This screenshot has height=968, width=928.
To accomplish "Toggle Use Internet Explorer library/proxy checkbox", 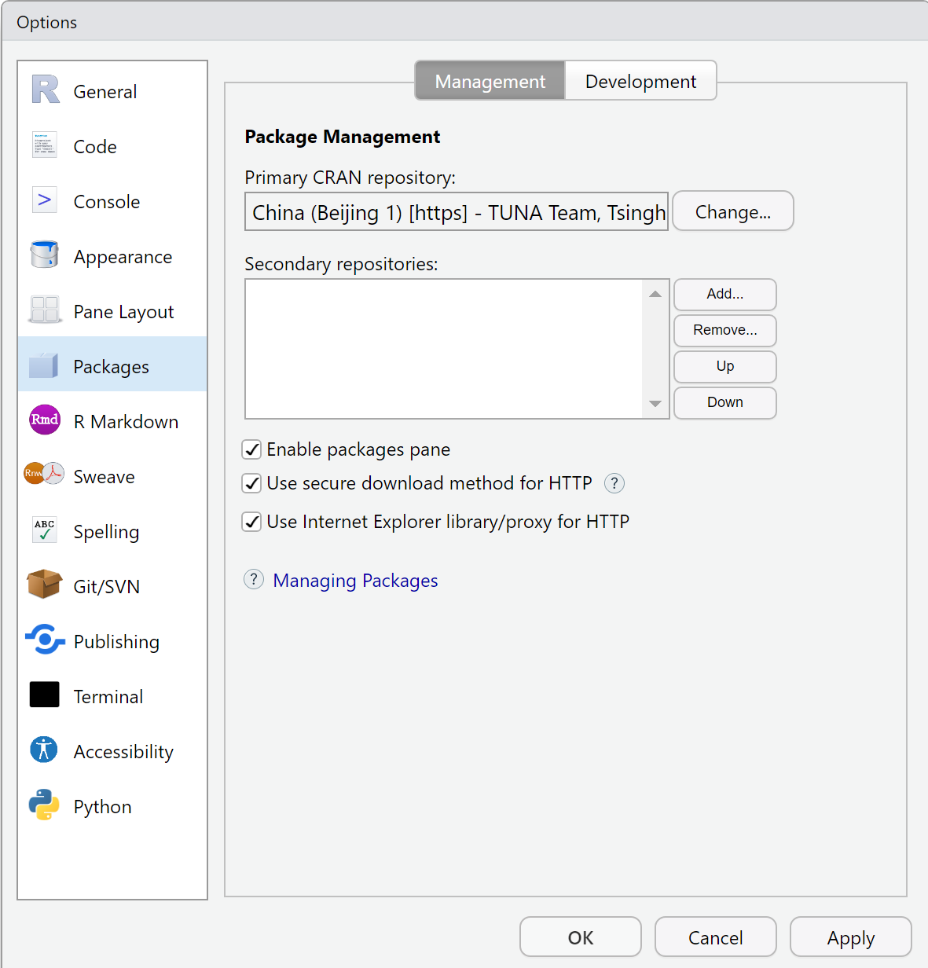I will coord(251,522).
